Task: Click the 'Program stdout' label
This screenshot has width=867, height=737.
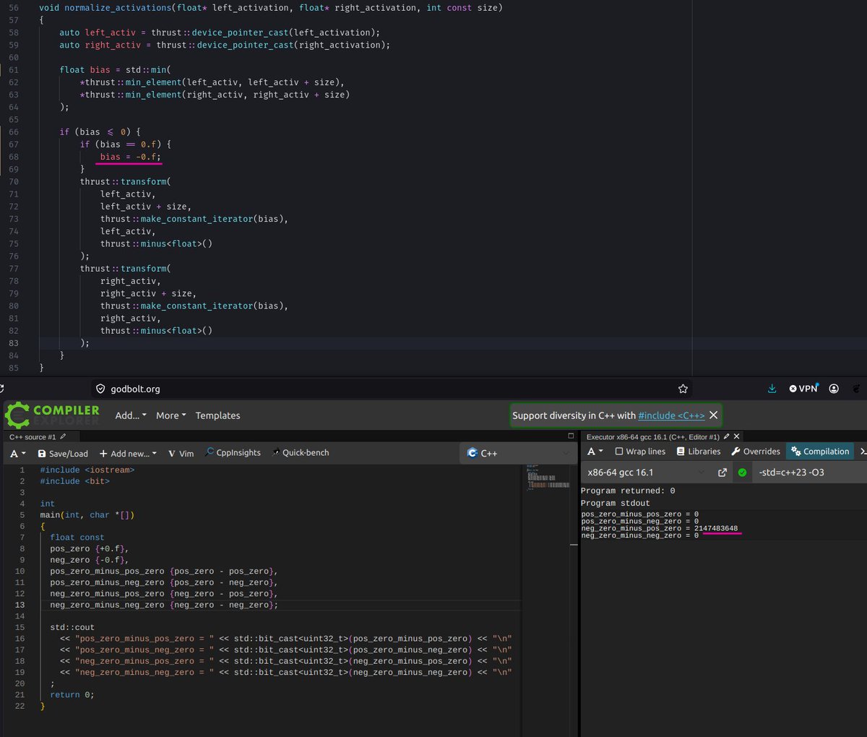Action: pos(616,503)
